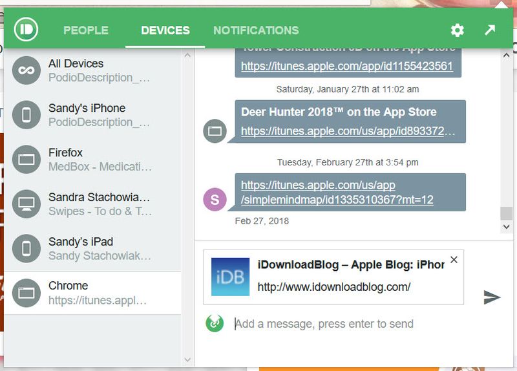Image resolution: width=517 pixels, height=371 pixels.
Task: Open the simplemindmap iTunes link
Action: tap(337, 192)
